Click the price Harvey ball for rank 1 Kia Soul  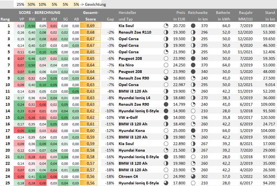tap(166, 26)
